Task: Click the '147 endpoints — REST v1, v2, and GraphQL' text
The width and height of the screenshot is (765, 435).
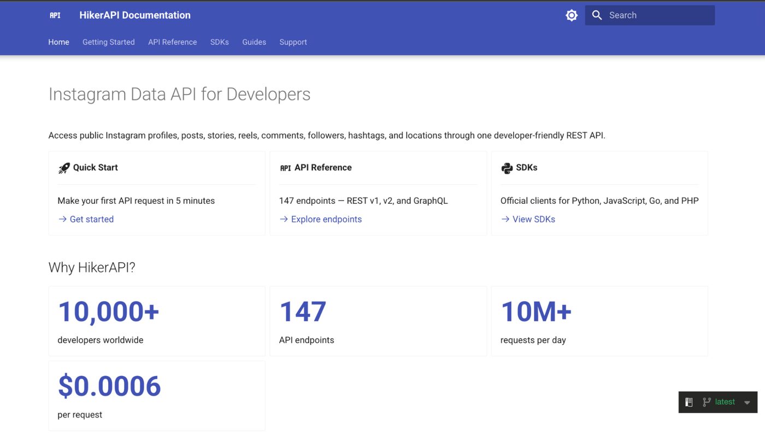Action: pyautogui.click(x=363, y=201)
